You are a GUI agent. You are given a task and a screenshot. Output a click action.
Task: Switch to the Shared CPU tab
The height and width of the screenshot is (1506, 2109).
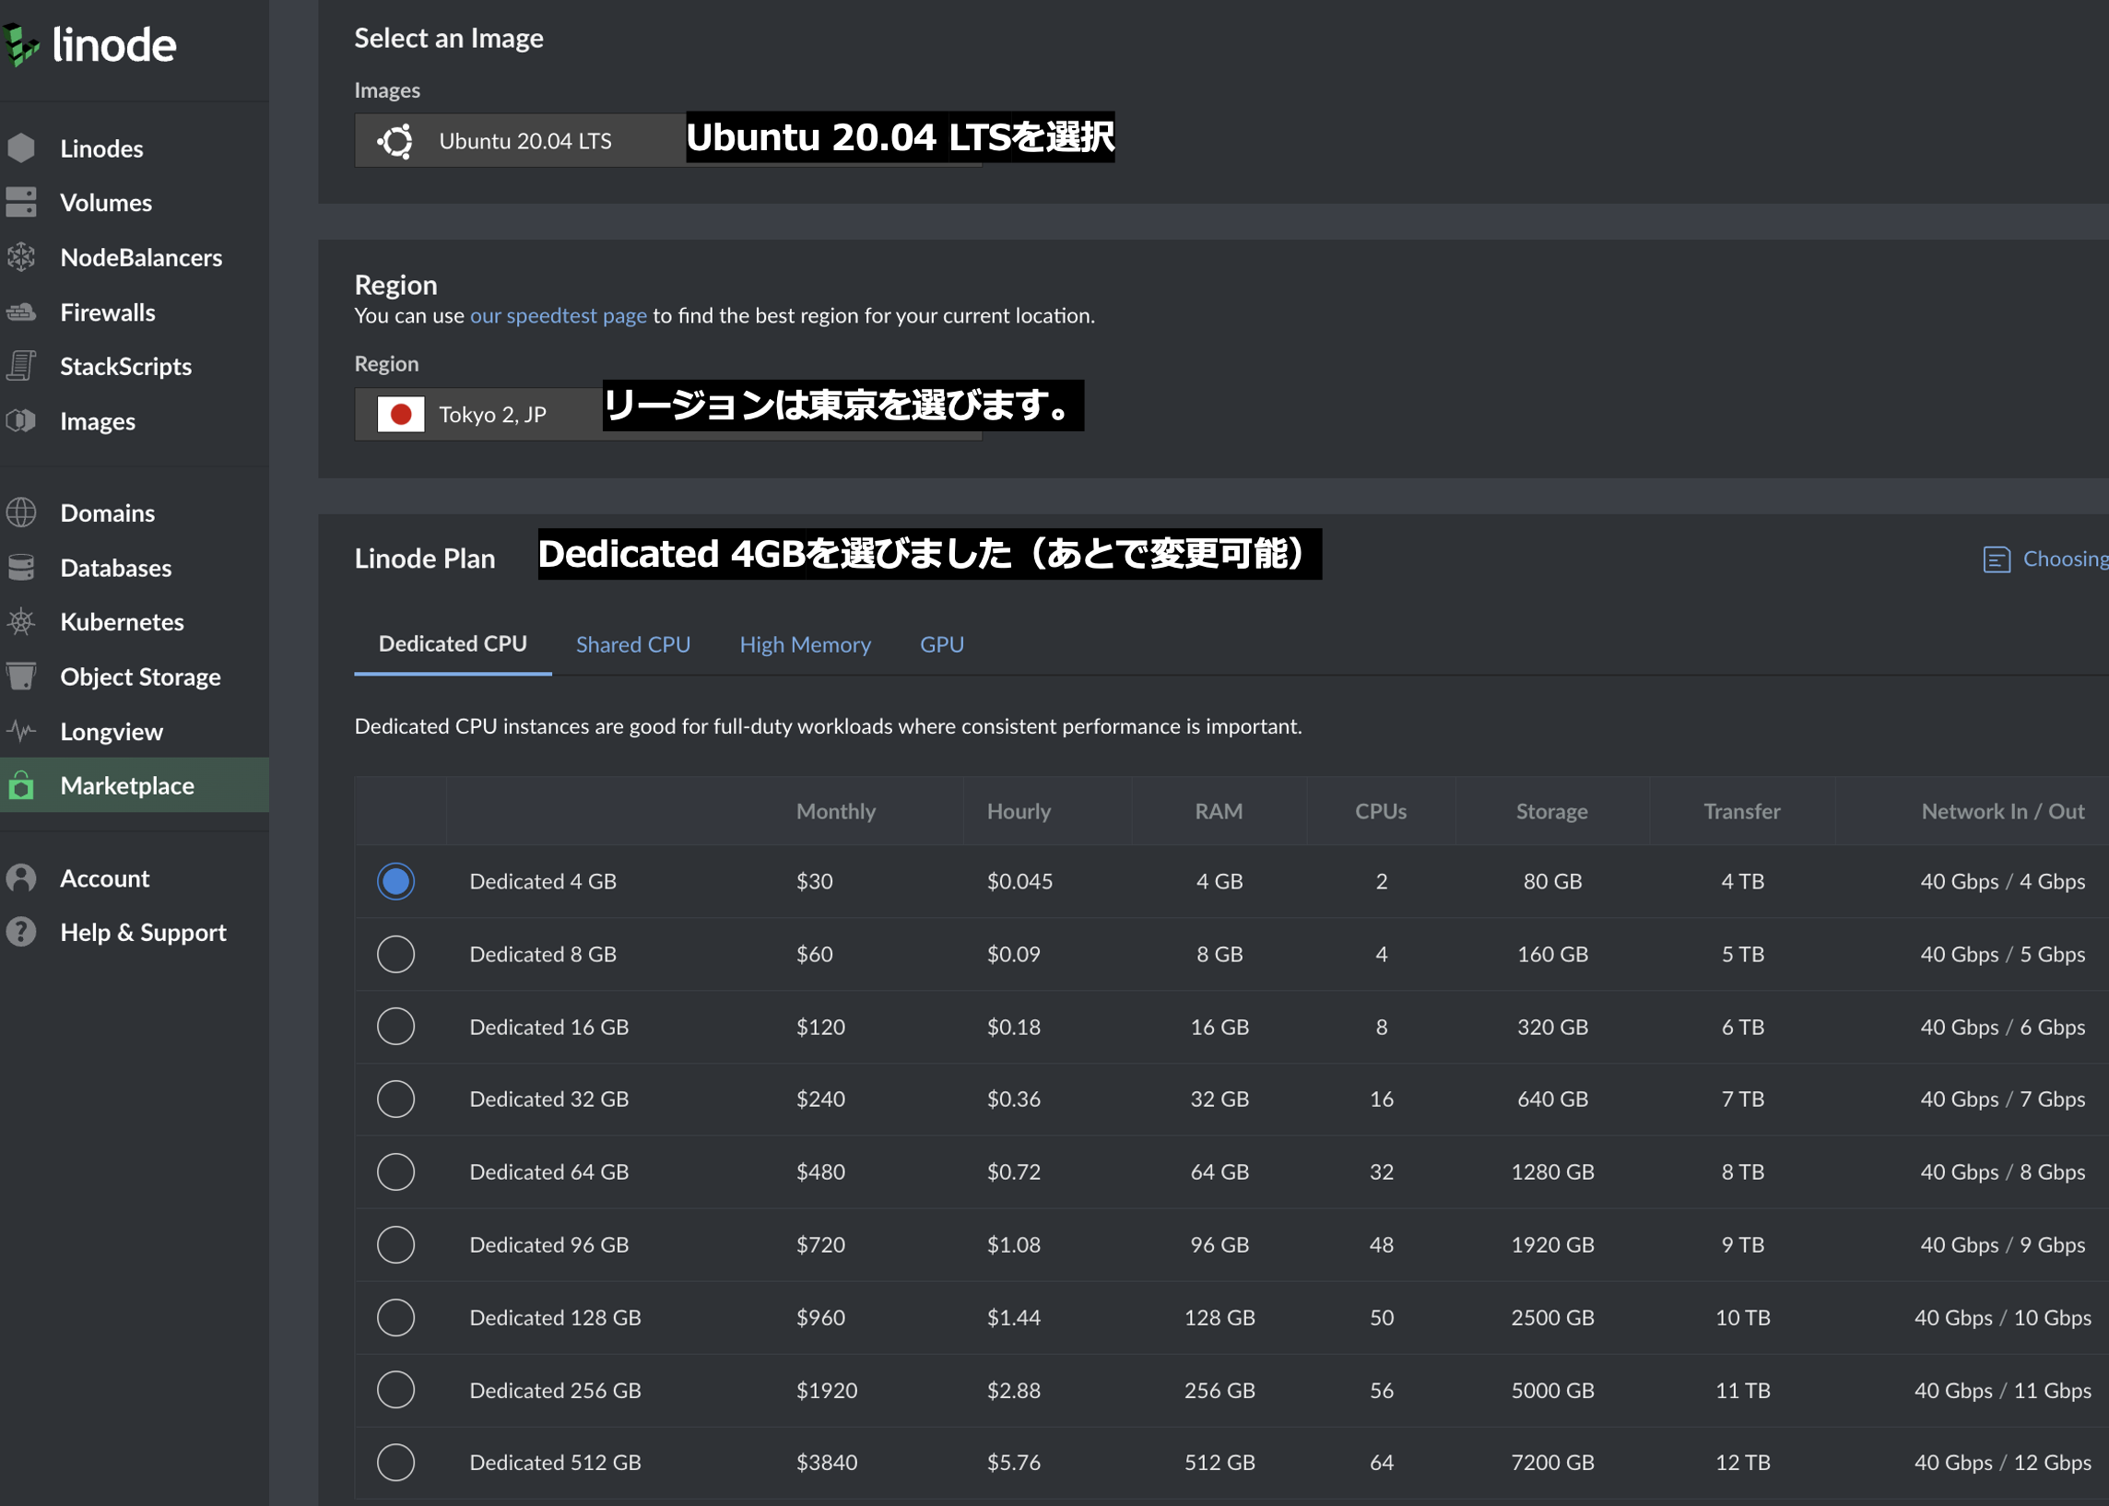tap(632, 644)
